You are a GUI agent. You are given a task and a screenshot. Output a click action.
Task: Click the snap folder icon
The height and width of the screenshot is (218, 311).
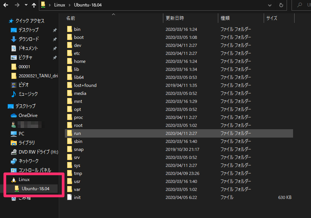[x=69, y=149]
